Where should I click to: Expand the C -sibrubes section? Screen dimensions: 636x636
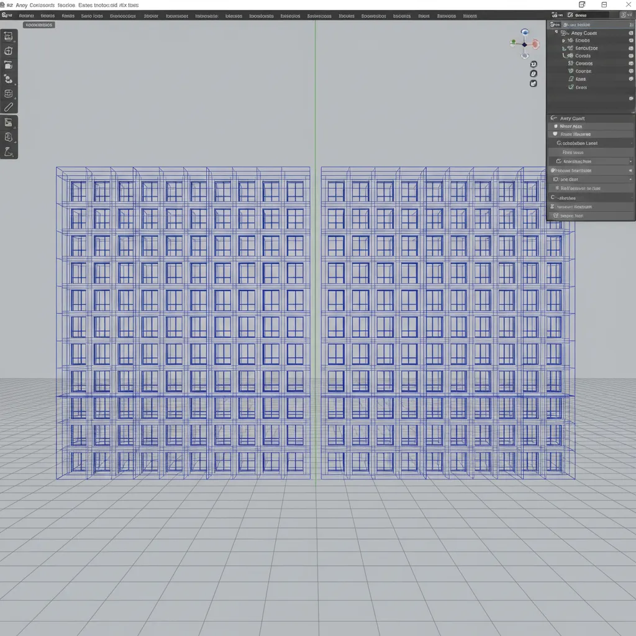coord(591,198)
